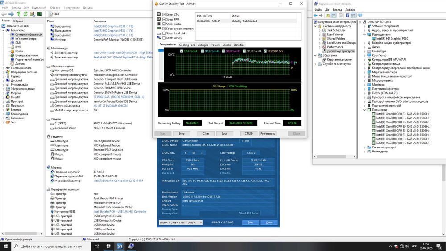Viewport: 446px width, 251px height.
Task: Click the green monitor icon in AIDA64 toolbar
Action: coord(40,14)
